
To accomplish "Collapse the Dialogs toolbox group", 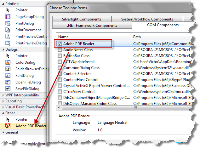I will pos(3,50).
